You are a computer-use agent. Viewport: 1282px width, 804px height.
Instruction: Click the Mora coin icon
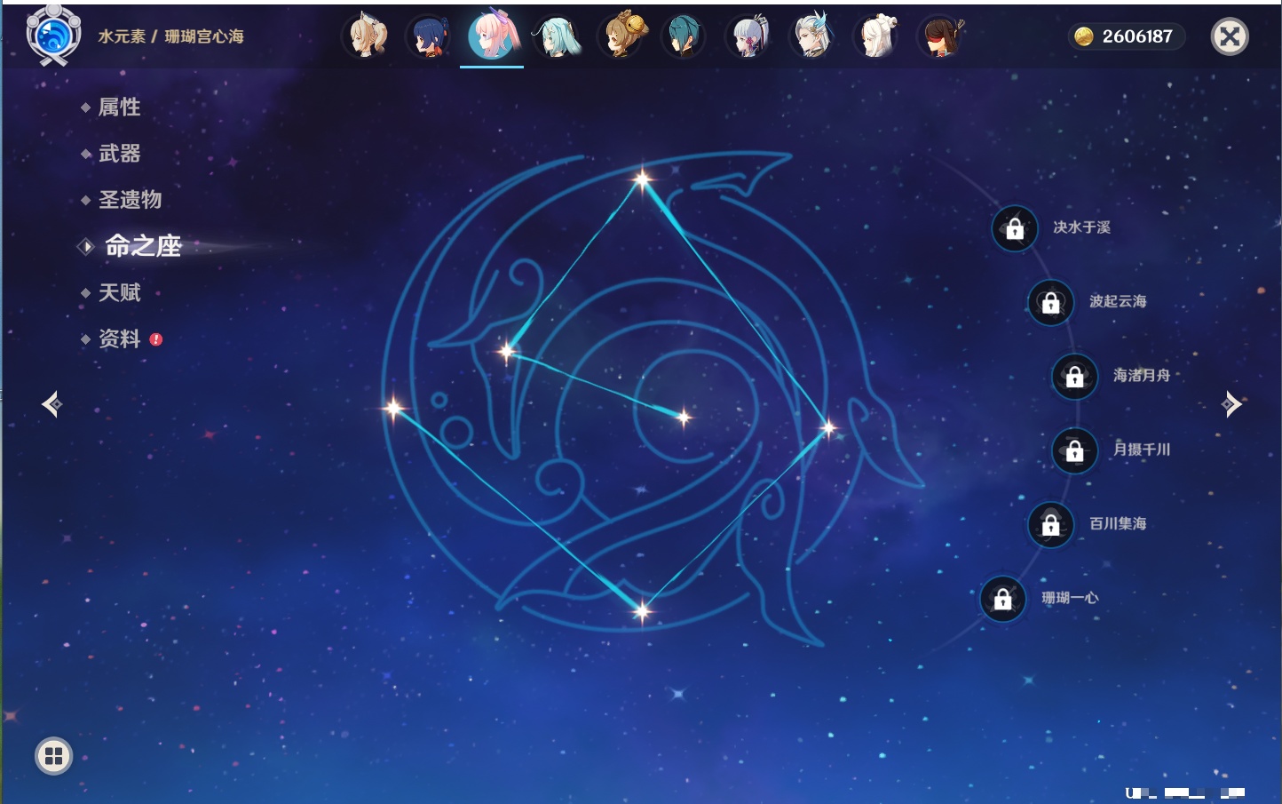pos(1083,36)
